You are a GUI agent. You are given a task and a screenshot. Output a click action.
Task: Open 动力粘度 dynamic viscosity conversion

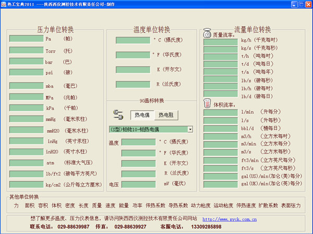coord(201,206)
